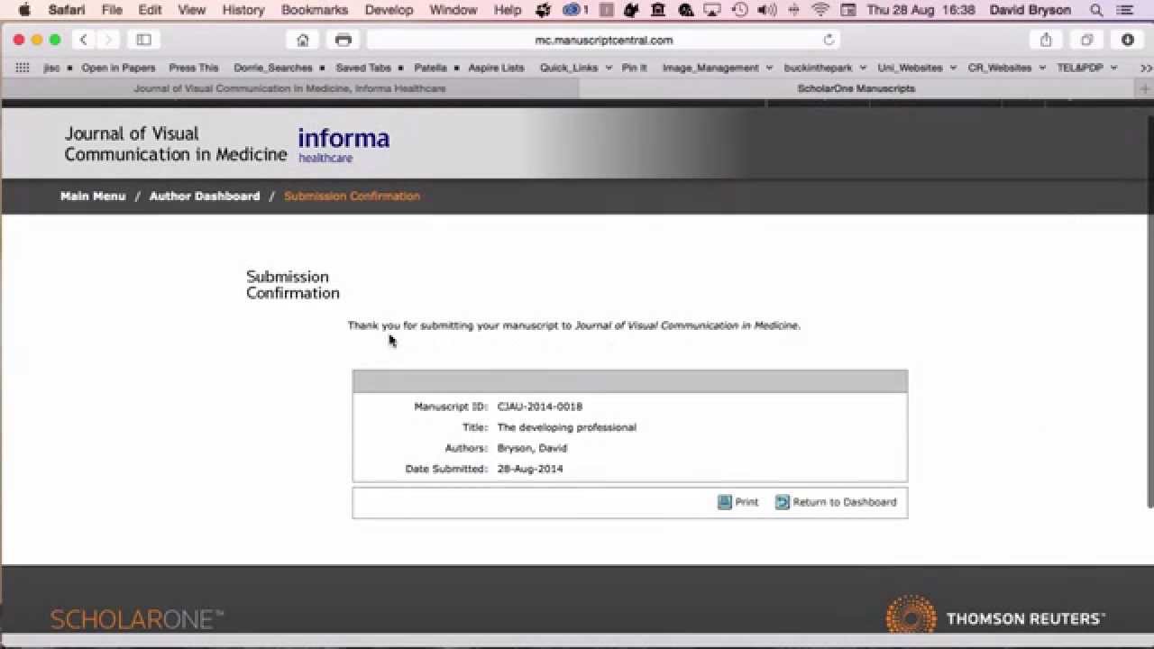Open the volume menu bar icon
Viewport: 1154px width, 649px height.
click(x=767, y=10)
